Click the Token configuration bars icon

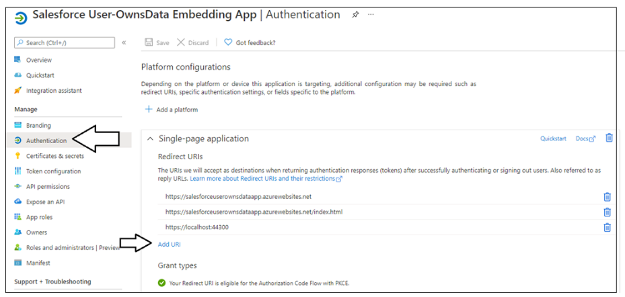(17, 171)
